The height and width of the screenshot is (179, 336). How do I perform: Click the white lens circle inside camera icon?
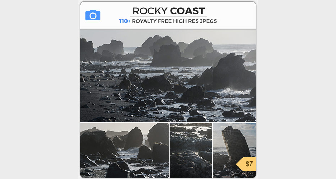(x=93, y=16)
